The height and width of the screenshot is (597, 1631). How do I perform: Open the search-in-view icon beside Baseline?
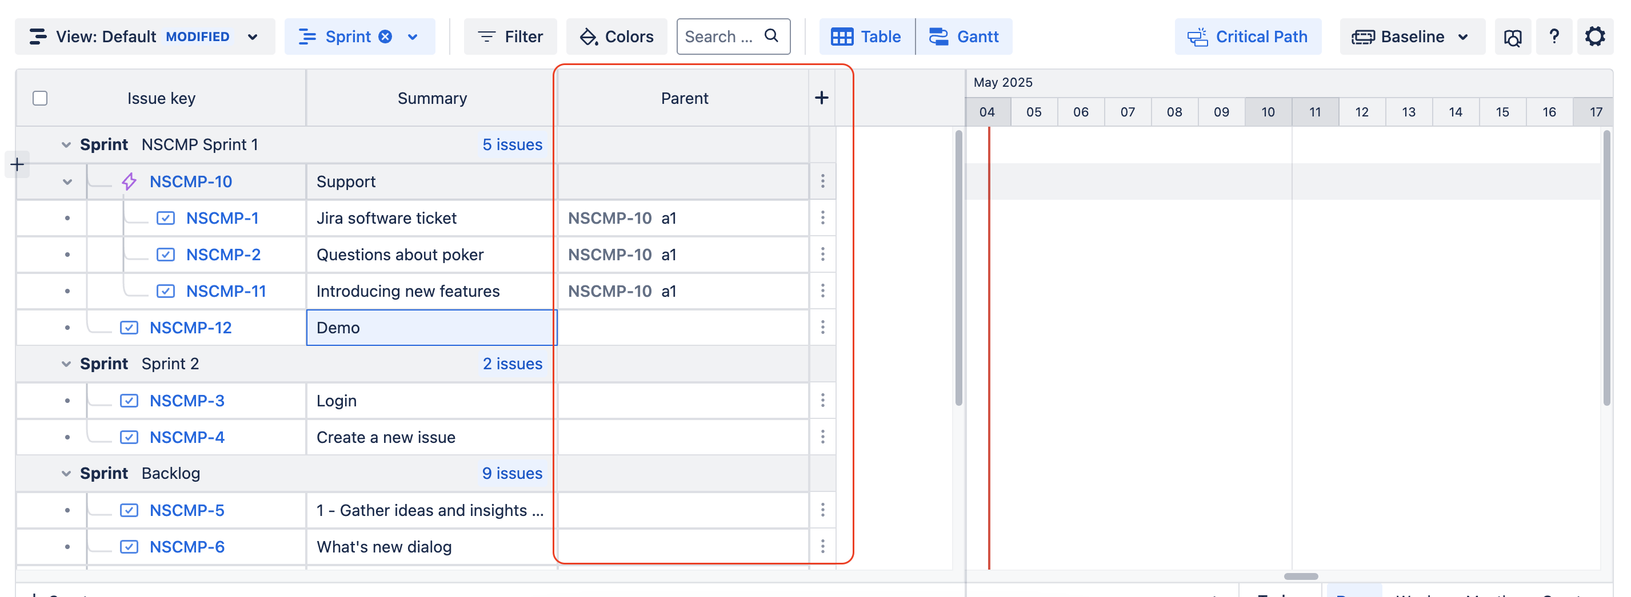point(1512,37)
